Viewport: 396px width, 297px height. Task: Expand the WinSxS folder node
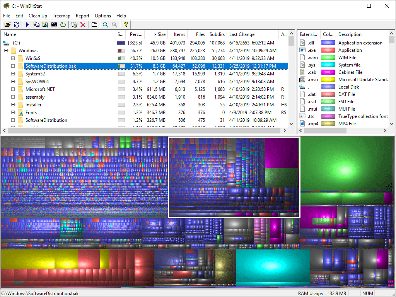[13, 58]
